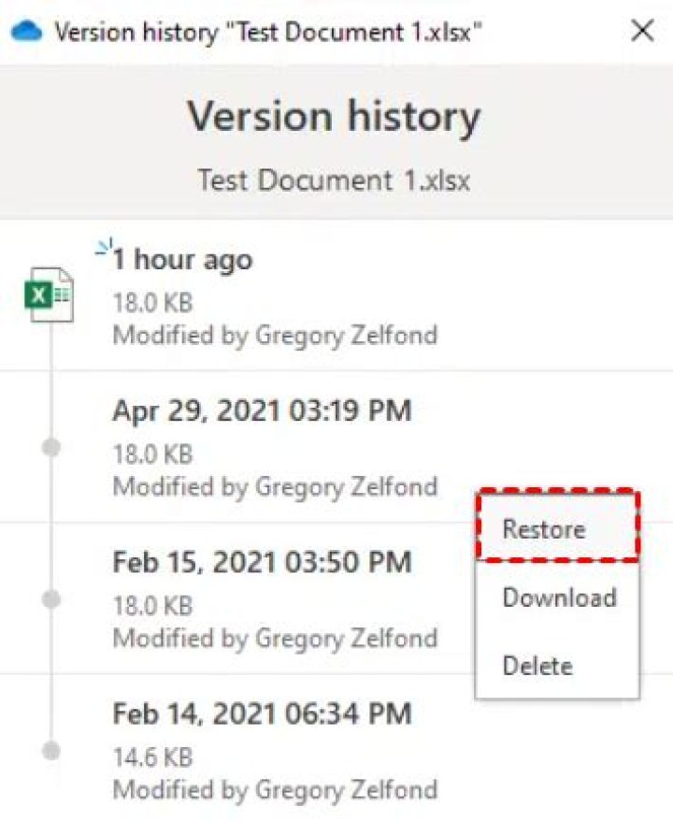Click the 14.6 KB size under Feb 14 version
The height and width of the screenshot is (821, 673).
(152, 757)
